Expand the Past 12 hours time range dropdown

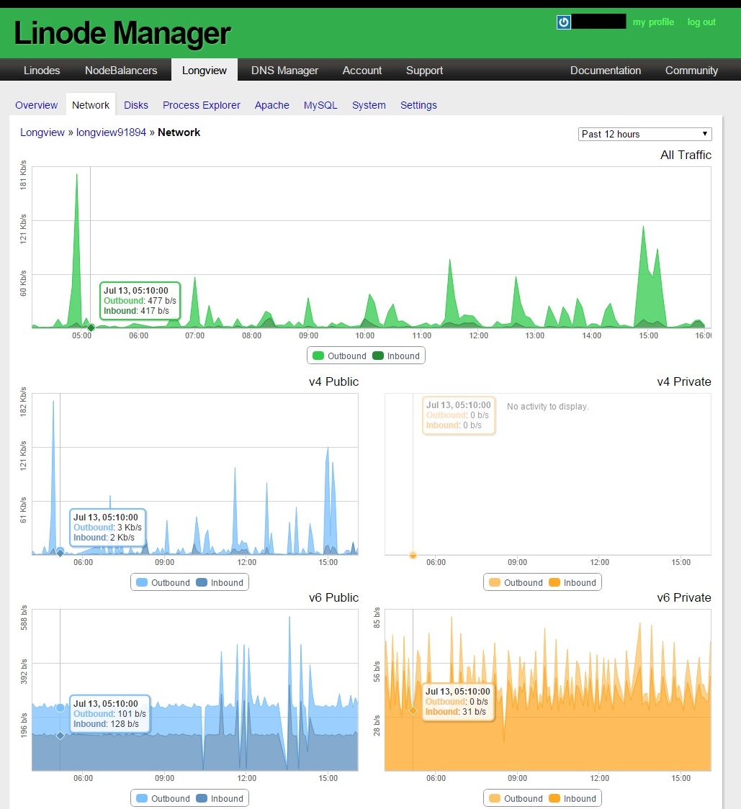point(645,134)
